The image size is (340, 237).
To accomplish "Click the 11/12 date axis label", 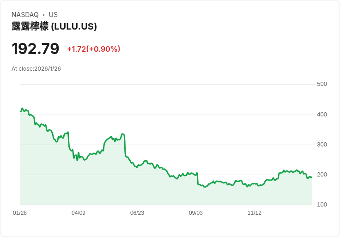I will [x=255, y=213].
